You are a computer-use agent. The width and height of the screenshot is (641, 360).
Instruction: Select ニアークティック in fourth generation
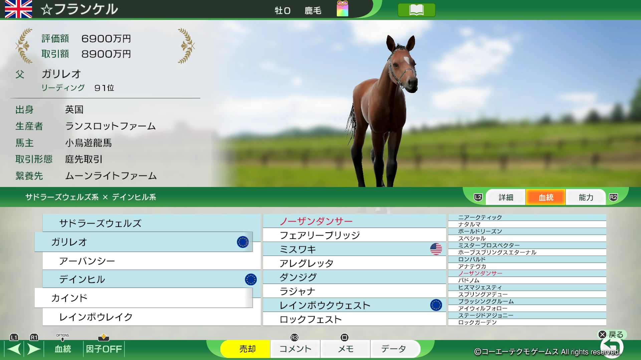(x=527, y=217)
